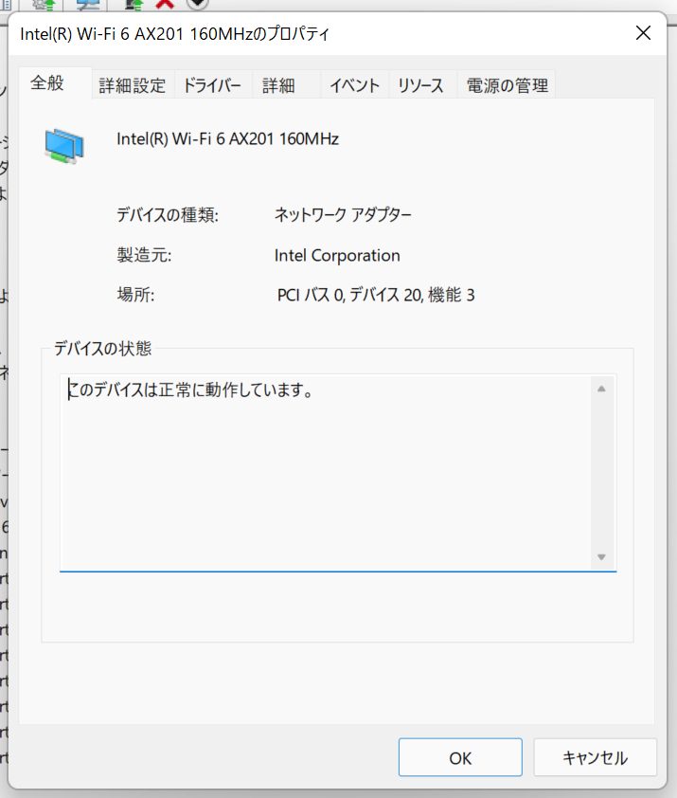Confirm with the OK button
This screenshot has height=798, width=677.
coord(460,758)
